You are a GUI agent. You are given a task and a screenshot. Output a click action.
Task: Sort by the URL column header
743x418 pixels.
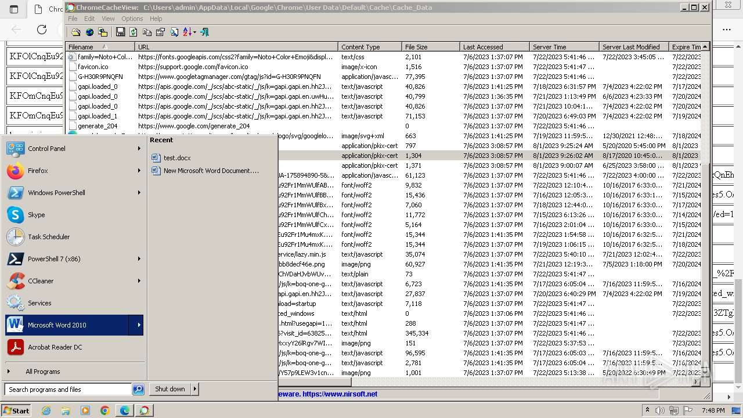tap(236, 47)
